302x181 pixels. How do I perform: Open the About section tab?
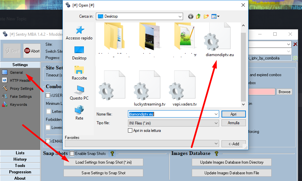point(20,178)
